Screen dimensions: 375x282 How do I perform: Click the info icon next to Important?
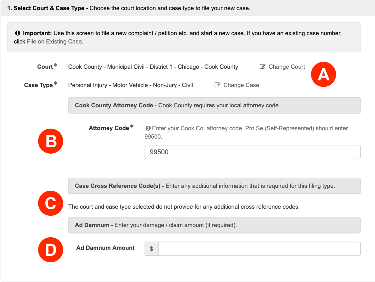tap(17, 33)
